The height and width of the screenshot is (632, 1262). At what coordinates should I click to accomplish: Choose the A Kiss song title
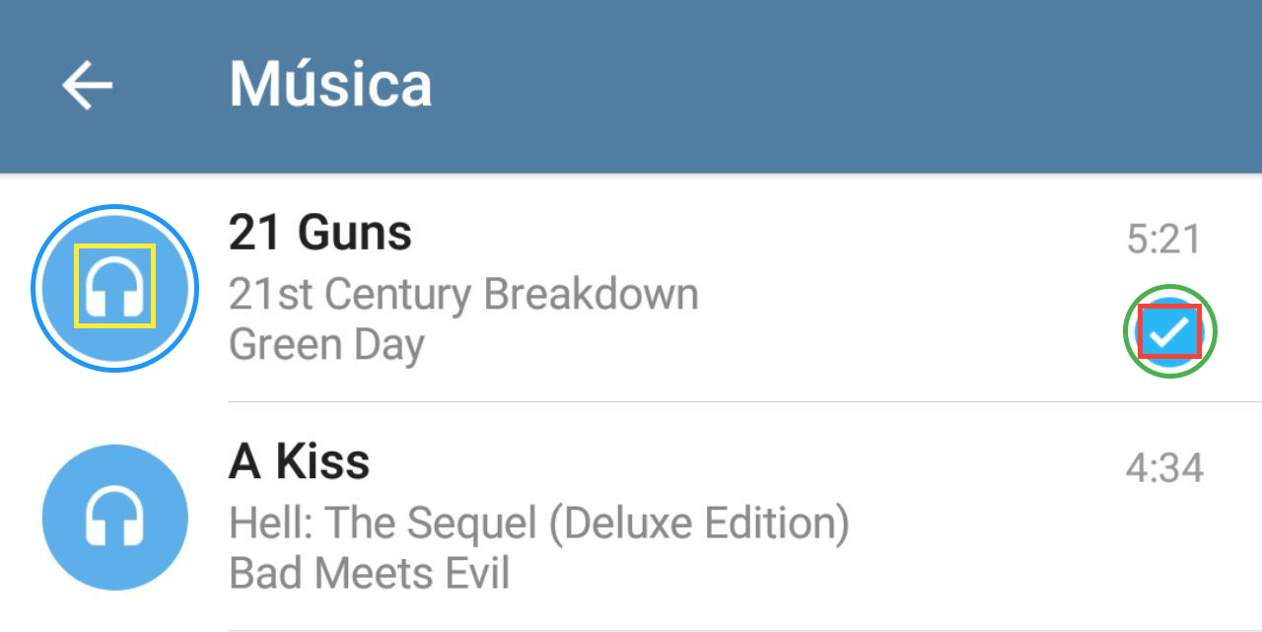300,461
